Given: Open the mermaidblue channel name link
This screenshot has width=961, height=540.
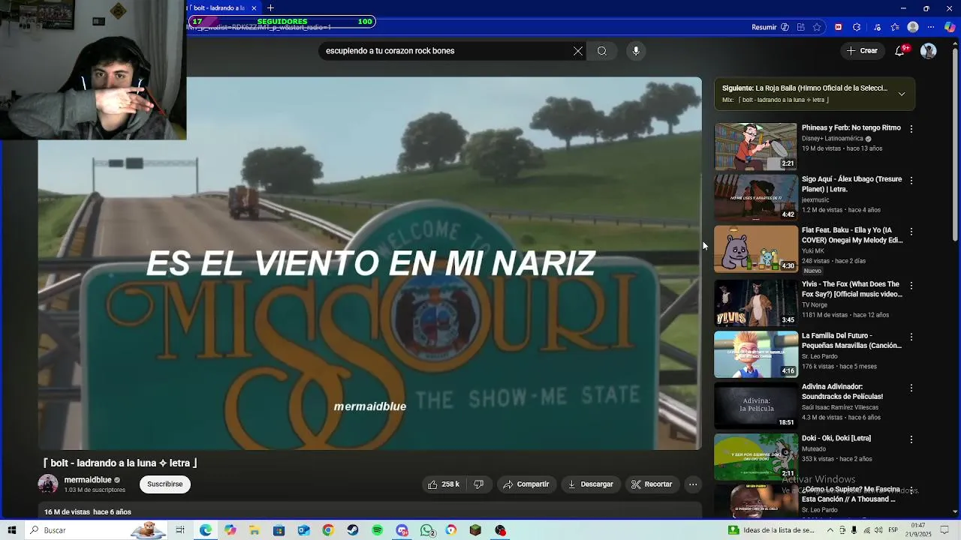Looking at the screenshot, I should [x=88, y=480].
